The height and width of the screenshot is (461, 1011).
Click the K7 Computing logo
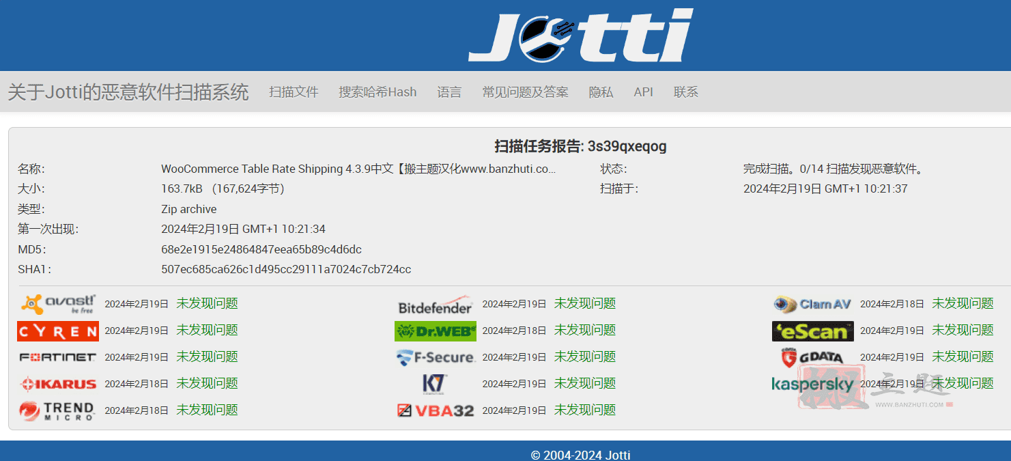tap(435, 384)
